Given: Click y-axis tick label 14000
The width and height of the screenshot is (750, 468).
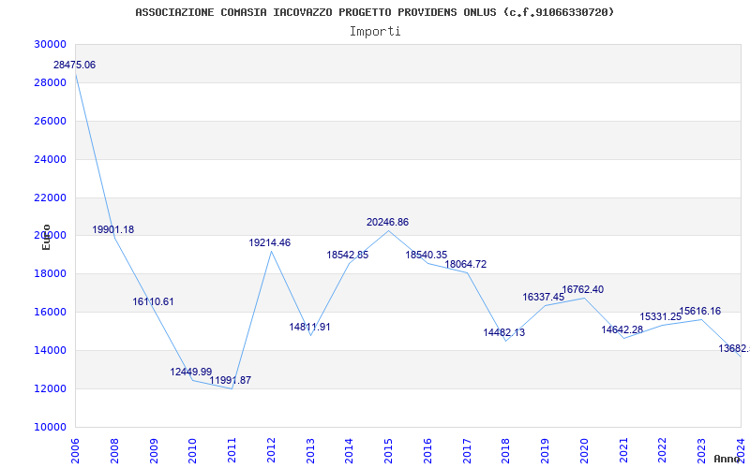Looking at the screenshot, I should tap(51, 350).
